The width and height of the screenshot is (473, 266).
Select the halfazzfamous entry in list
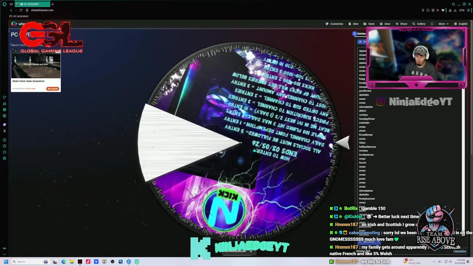tap(367, 147)
